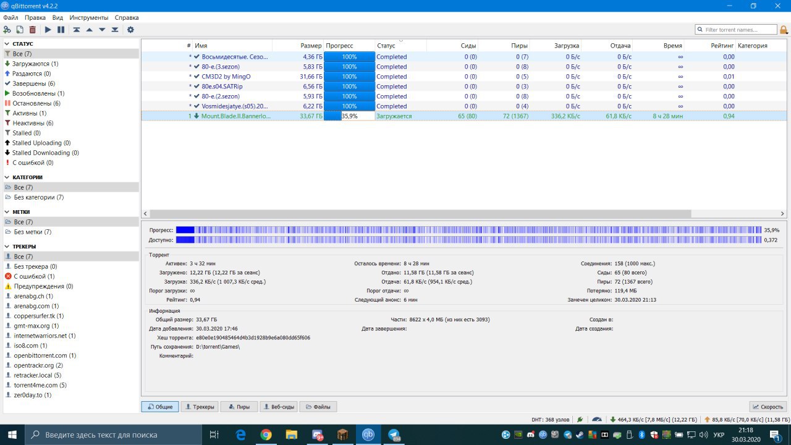Screen dimensions: 791x445
Task: Click the add torrent file icon
Action: click(20, 30)
